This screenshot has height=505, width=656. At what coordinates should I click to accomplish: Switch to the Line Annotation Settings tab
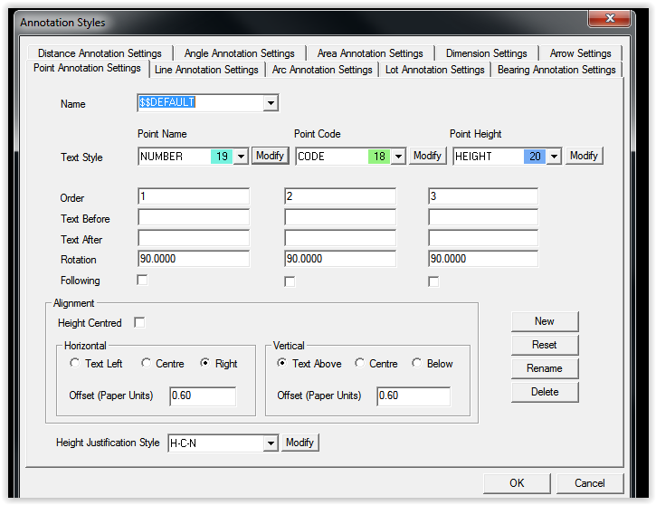pos(206,70)
